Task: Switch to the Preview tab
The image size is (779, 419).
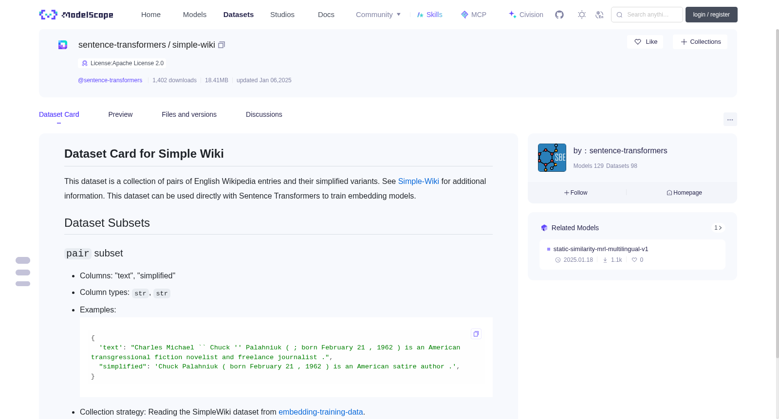Action: pyautogui.click(x=120, y=114)
